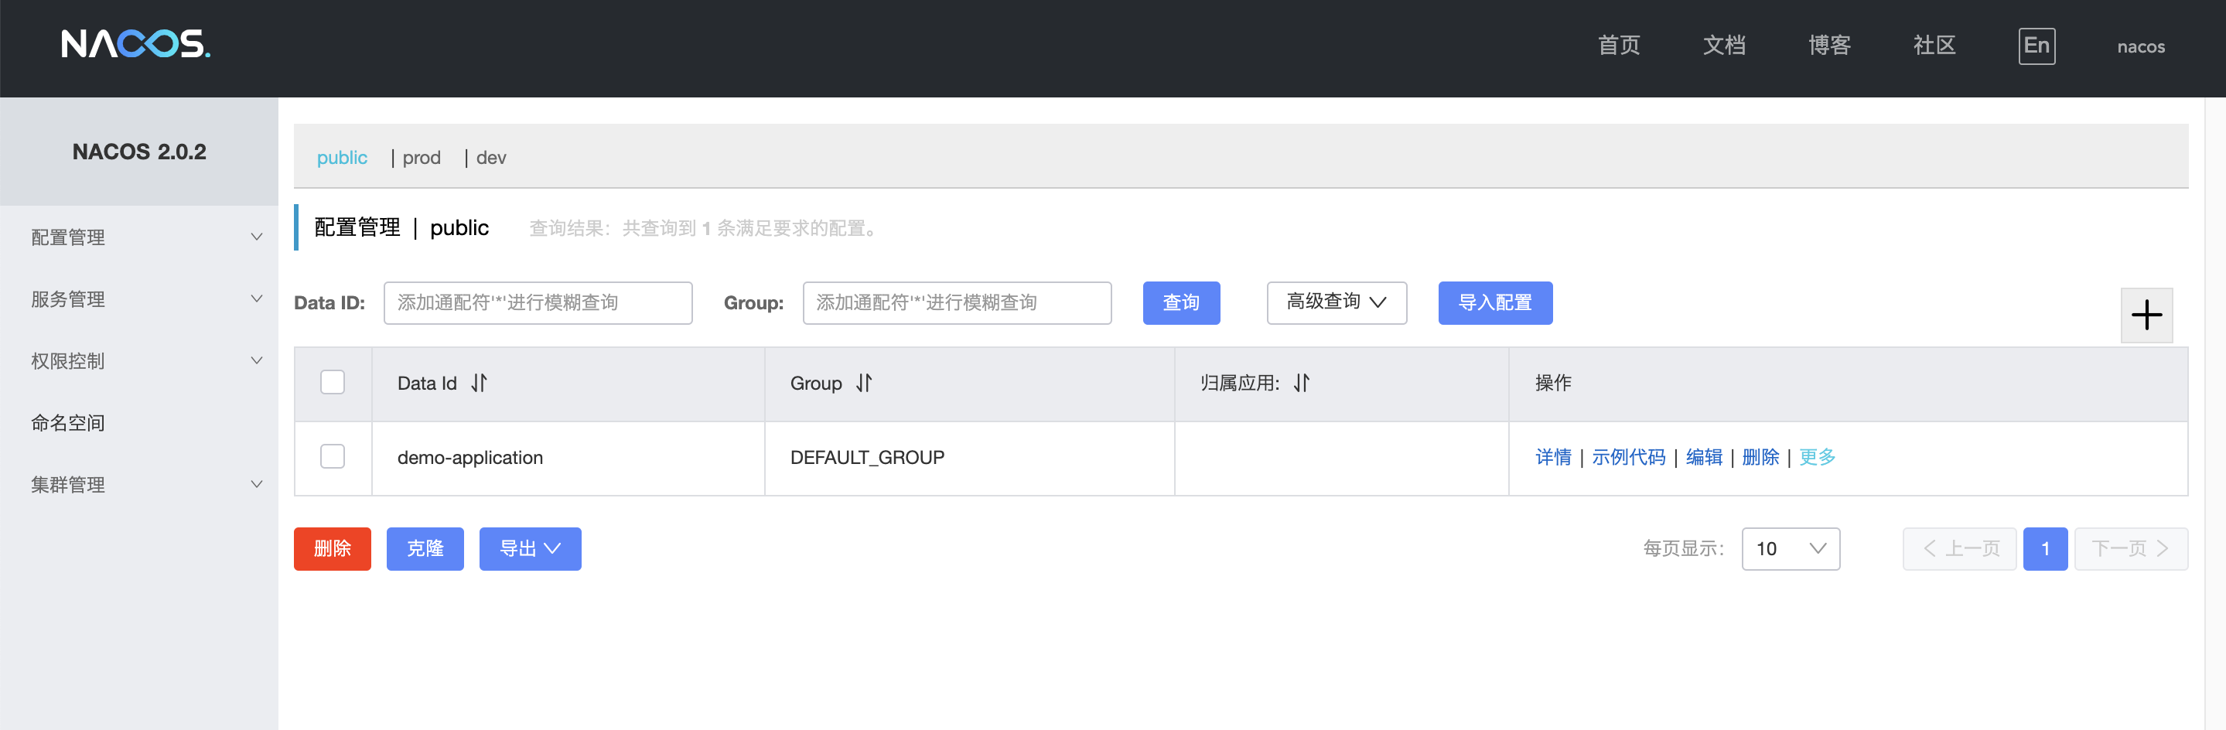Sort by Data Id column arrows

pos(480,383)
